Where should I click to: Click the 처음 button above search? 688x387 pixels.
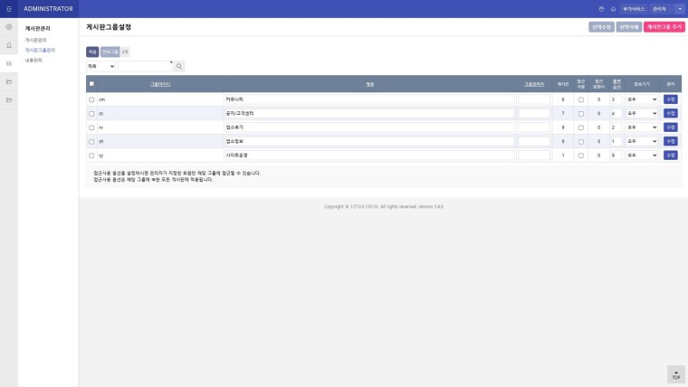[92, 52]
